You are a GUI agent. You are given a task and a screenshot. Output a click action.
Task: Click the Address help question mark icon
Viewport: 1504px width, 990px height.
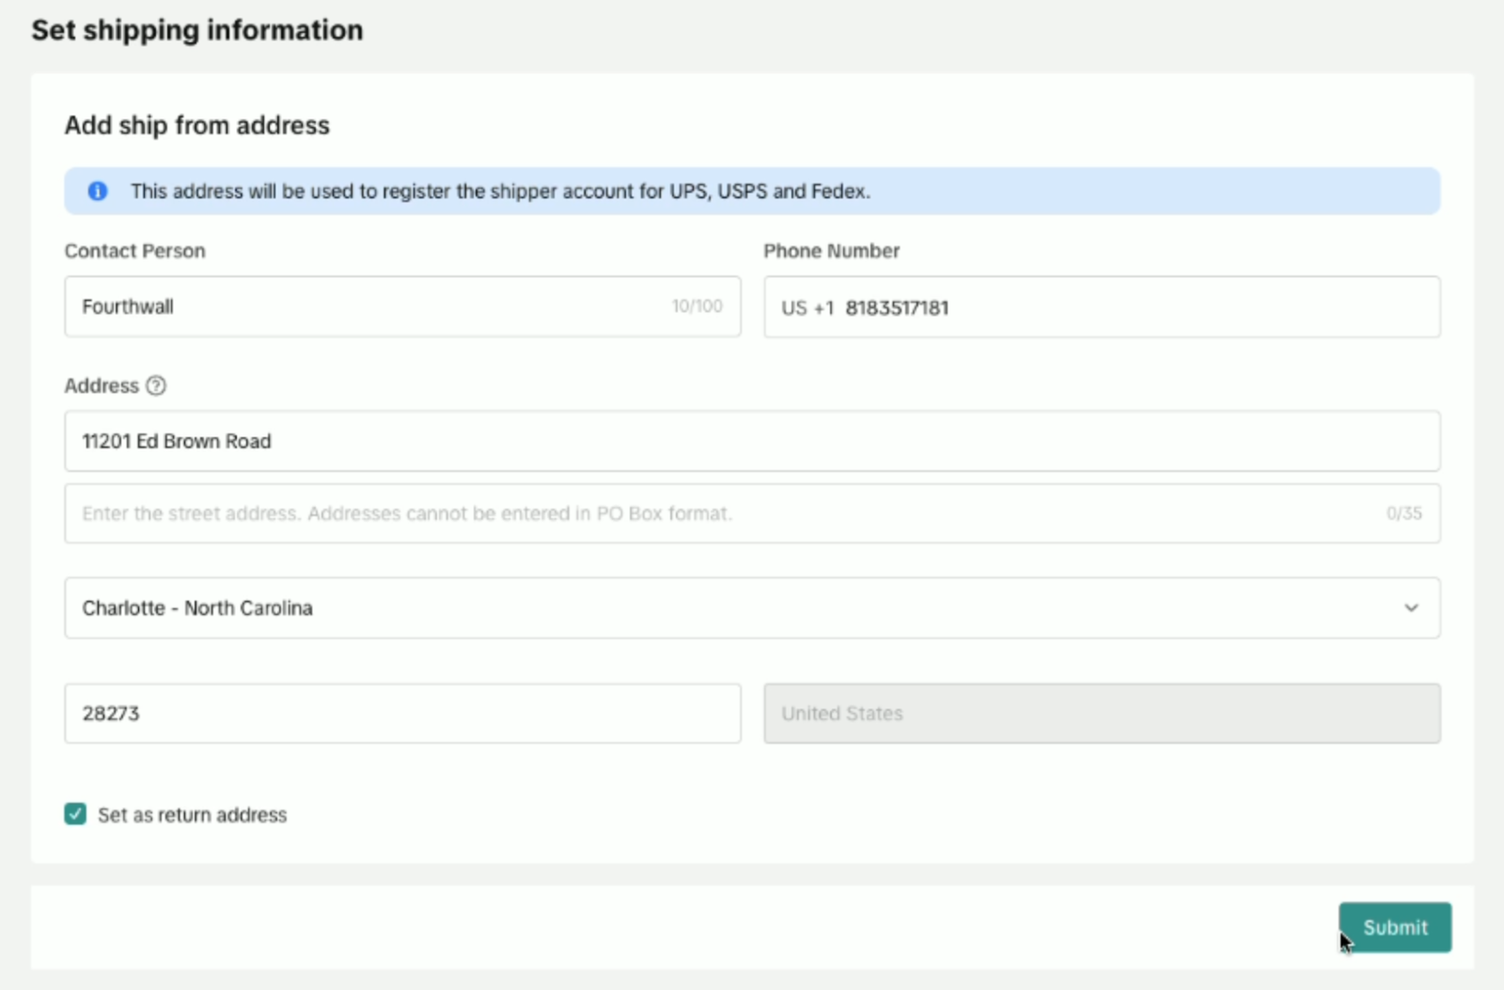pyautogui.click(x=156, y=385)
